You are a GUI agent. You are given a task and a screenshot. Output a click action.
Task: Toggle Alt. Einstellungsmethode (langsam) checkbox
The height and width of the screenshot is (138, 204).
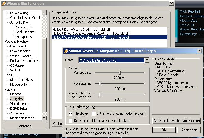[x=94, y=114]
